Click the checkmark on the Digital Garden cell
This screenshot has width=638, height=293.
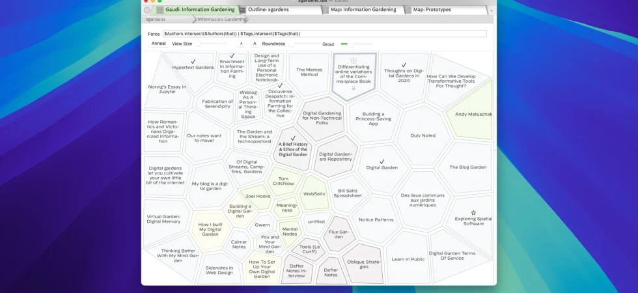[x=381, y=161]
